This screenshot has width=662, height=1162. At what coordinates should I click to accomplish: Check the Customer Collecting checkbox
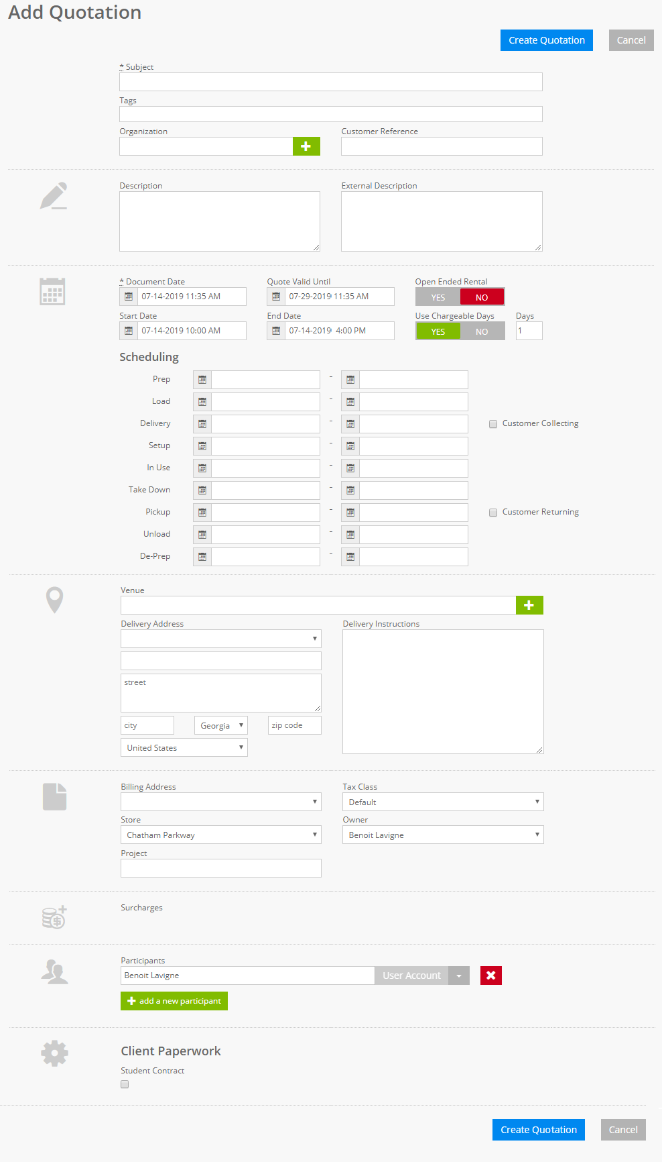click(493, 424)
